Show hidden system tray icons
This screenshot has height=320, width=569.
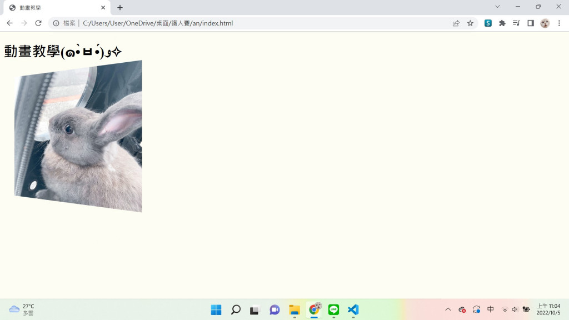pyautogui.click(x=448, y=309)
